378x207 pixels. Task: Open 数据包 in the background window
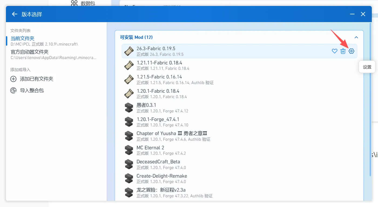pos(83,3)
